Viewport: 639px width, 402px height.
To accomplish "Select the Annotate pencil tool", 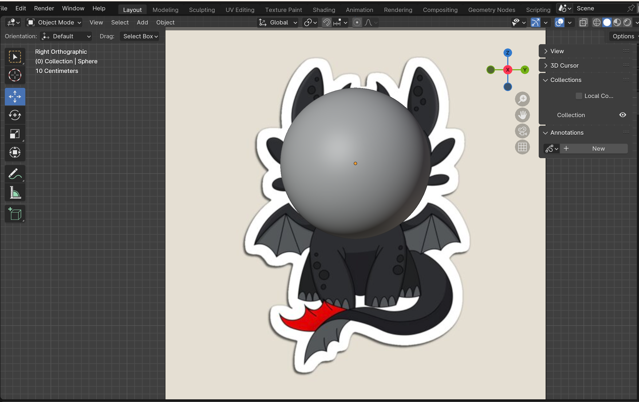I will (x=15, y=174).
